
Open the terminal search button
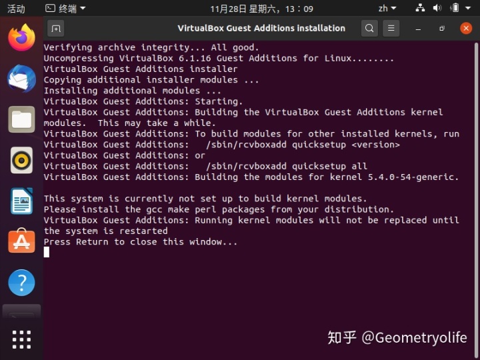pyautogui.click(x=369, y=29)
